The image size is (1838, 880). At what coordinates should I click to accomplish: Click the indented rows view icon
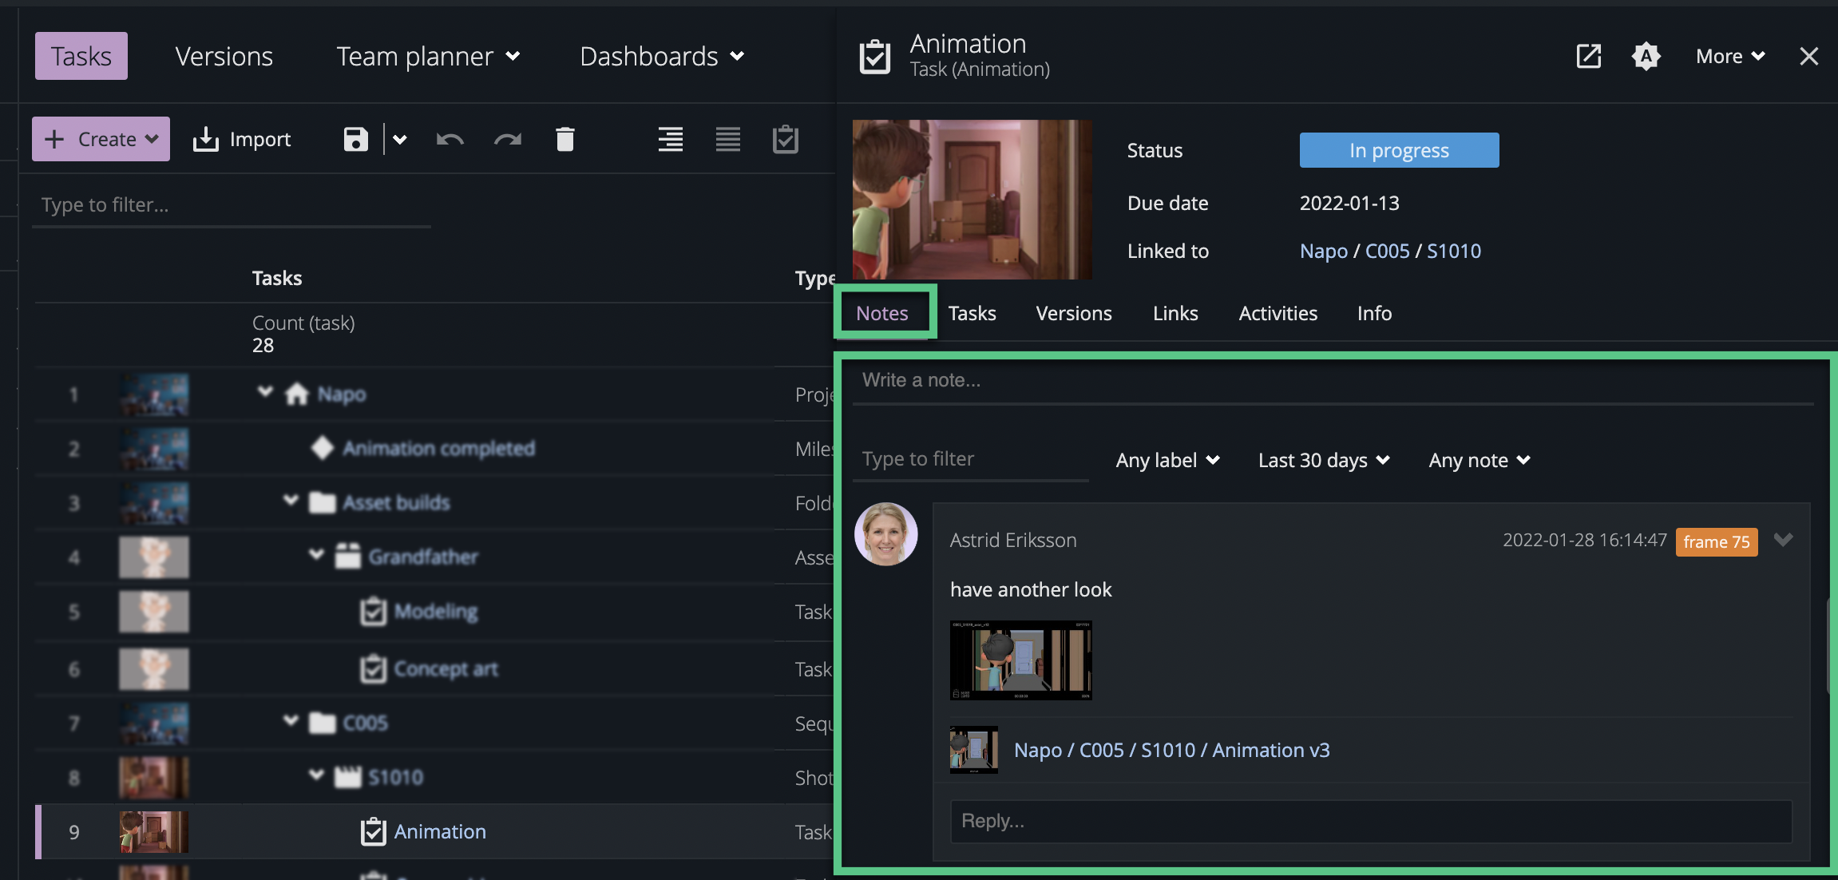point(670,139)
